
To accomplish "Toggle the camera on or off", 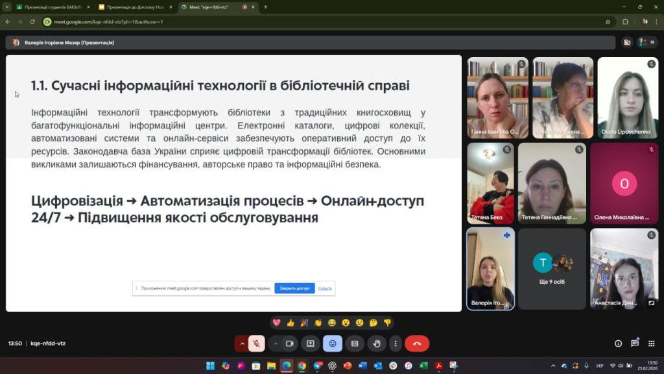I will [x=290, y=343].
